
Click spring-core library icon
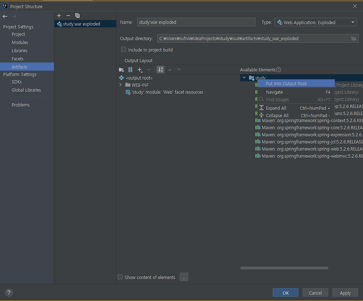click(x=257, y=128)
